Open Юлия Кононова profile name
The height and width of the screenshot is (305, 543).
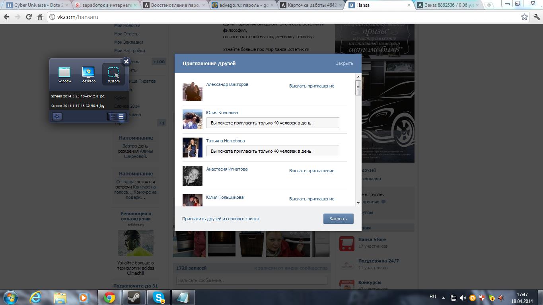click(222, 113)
